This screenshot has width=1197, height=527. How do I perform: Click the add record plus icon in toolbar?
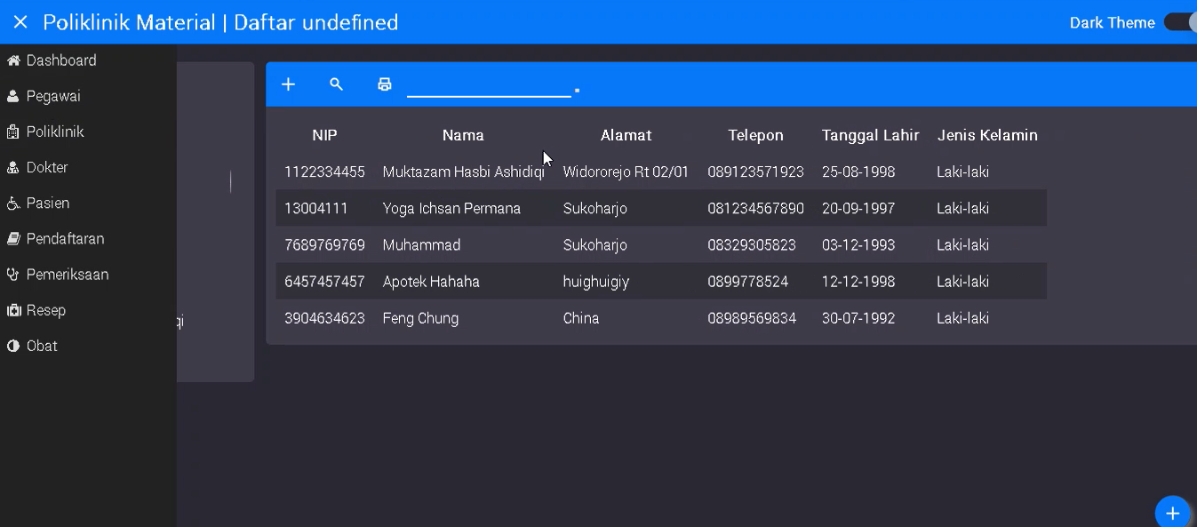288,84
